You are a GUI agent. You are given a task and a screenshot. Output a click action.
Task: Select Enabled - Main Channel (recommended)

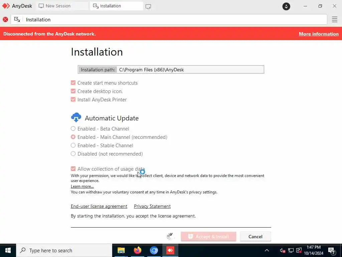point(73,137)
